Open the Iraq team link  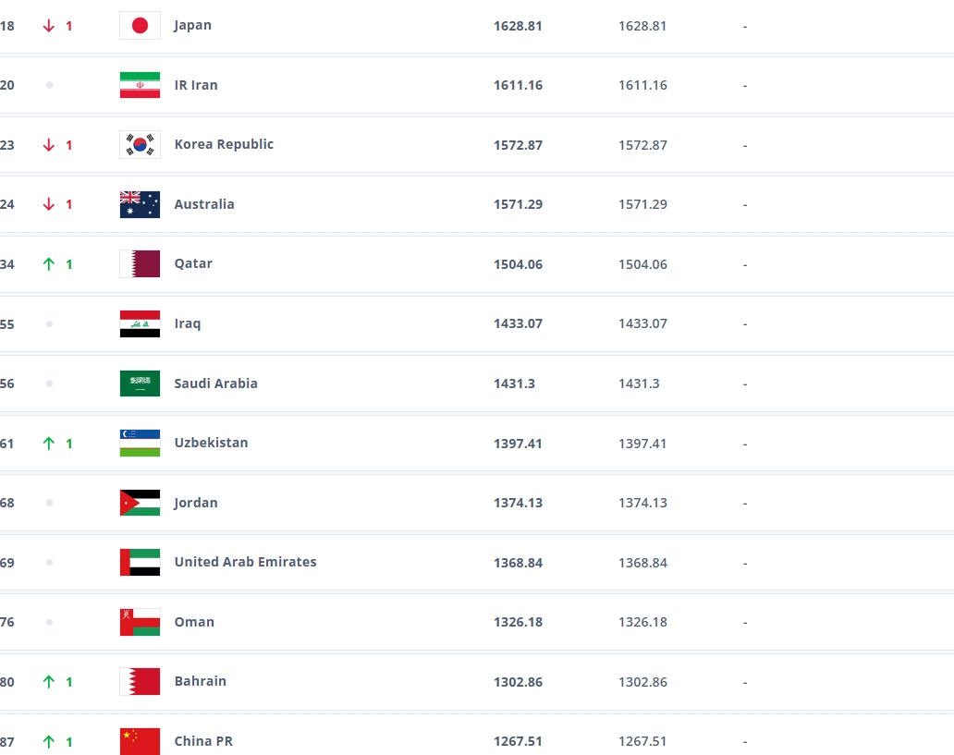[x=188, y=323]
